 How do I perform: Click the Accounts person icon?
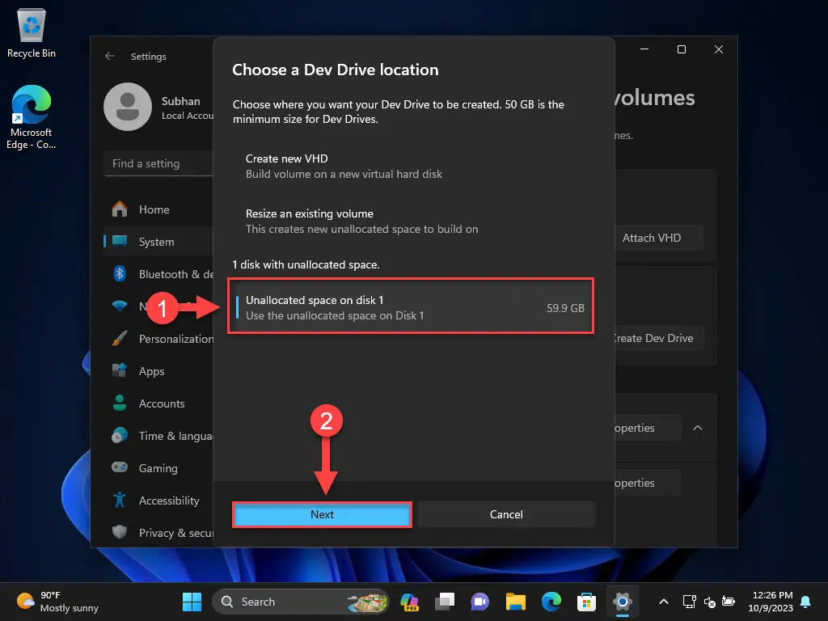click(x=120, y=403)
